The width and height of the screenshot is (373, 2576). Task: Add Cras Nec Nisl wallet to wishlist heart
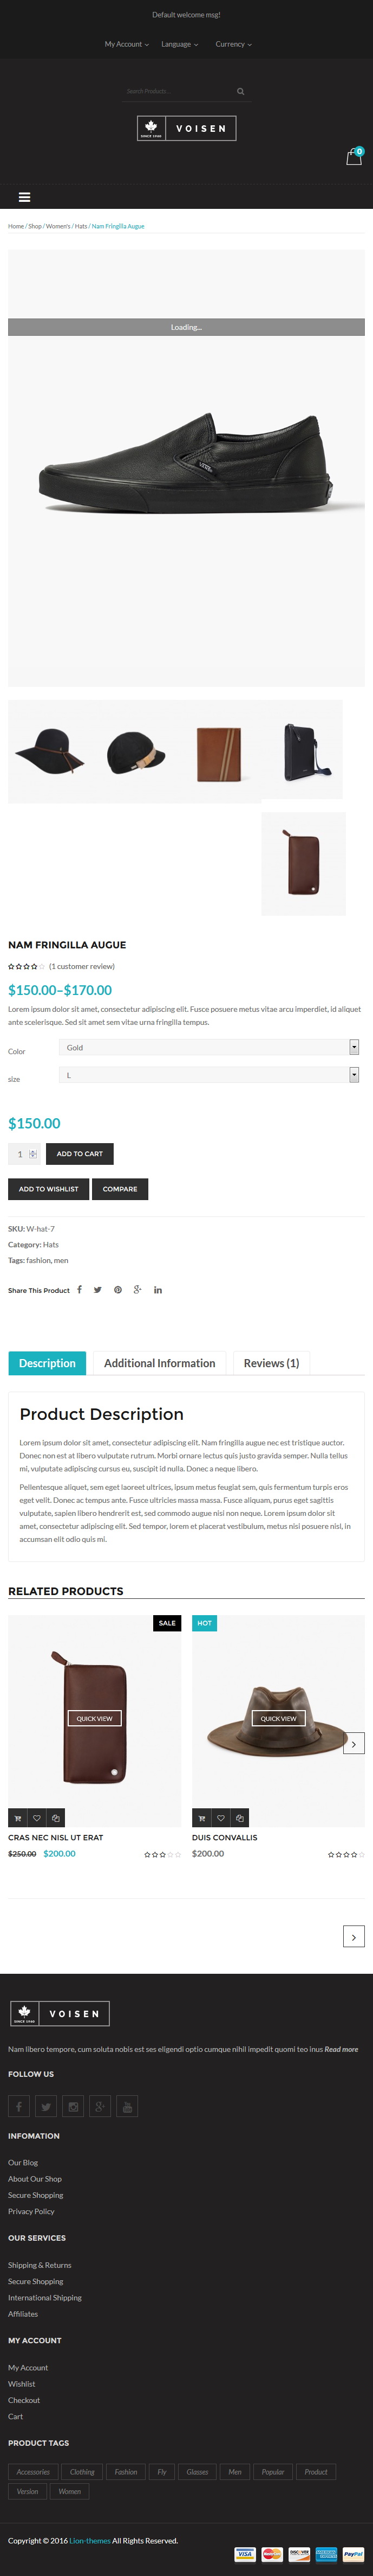pyautogui.click(x=37, y=1817)
